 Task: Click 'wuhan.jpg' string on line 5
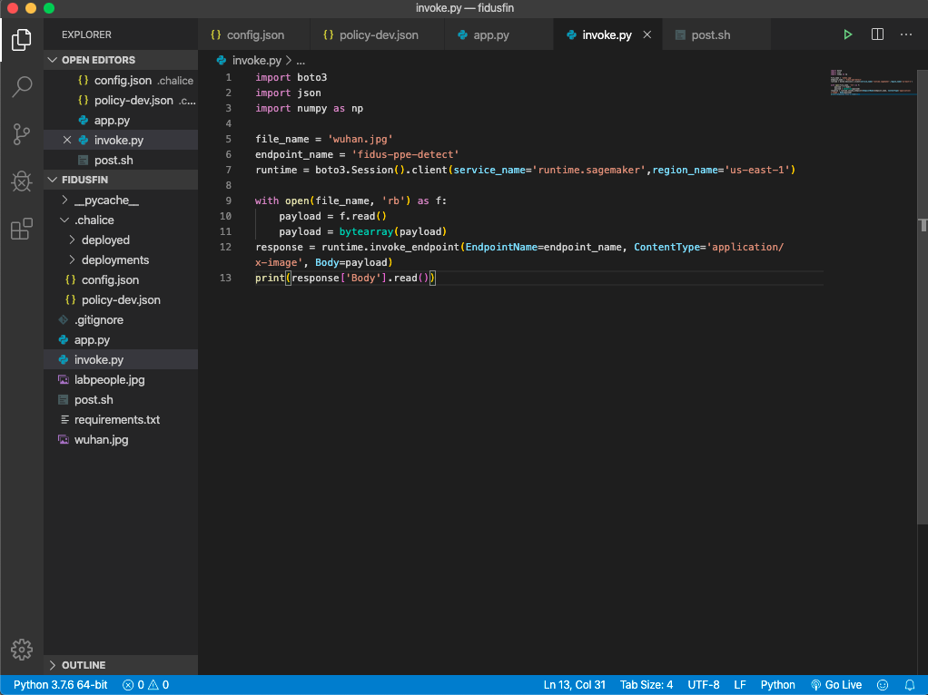pyautogui.click(x=360, y=139)
